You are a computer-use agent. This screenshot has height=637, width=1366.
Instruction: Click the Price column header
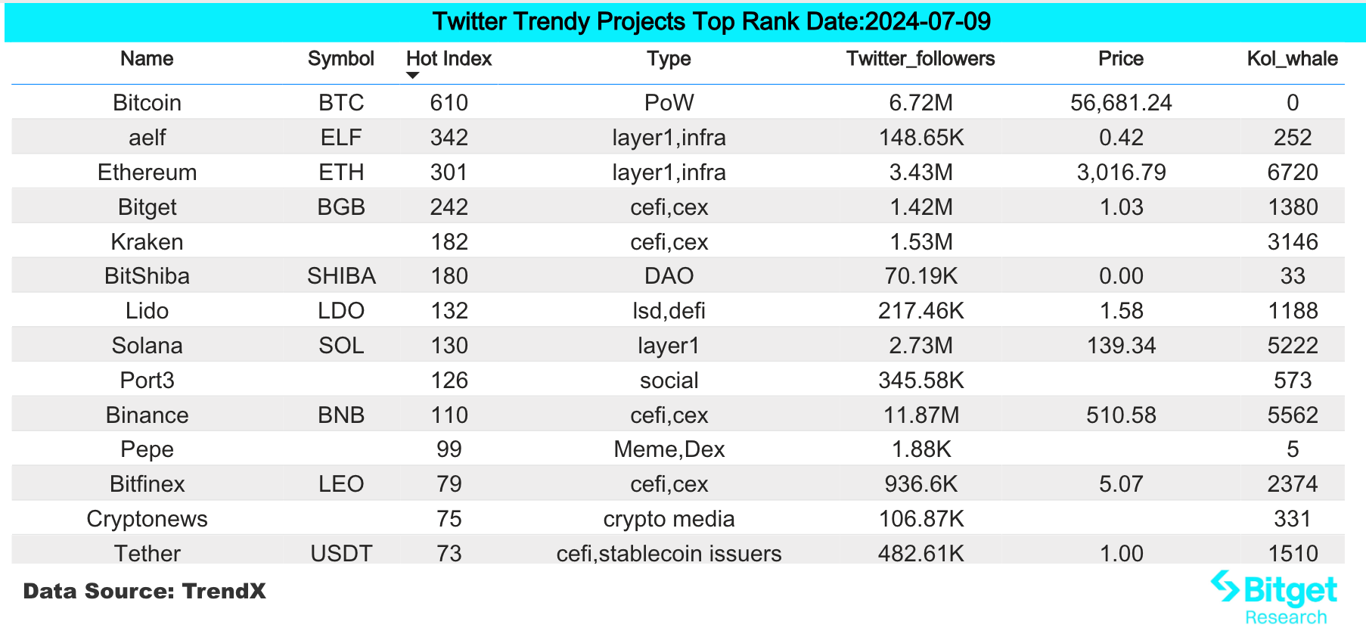click(1120, 59)
